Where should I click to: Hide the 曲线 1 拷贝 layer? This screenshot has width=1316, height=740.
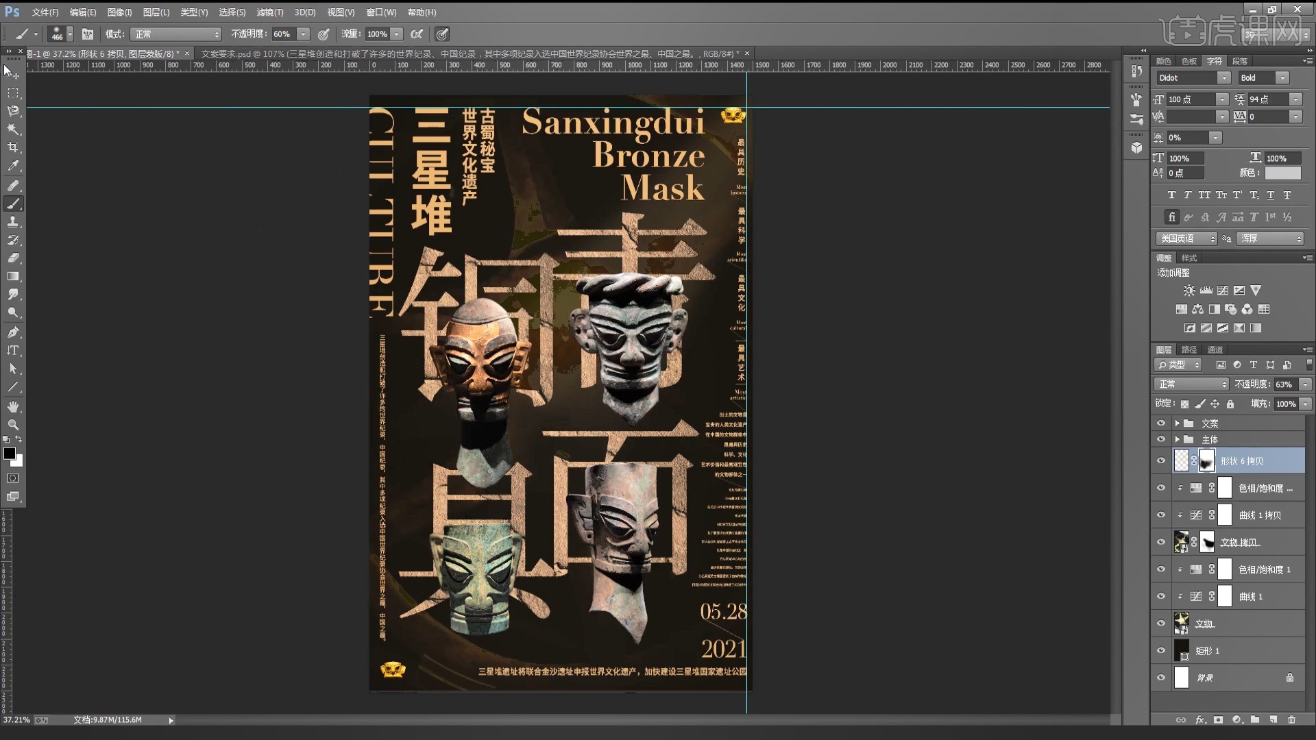click(x=1161, y=515)
